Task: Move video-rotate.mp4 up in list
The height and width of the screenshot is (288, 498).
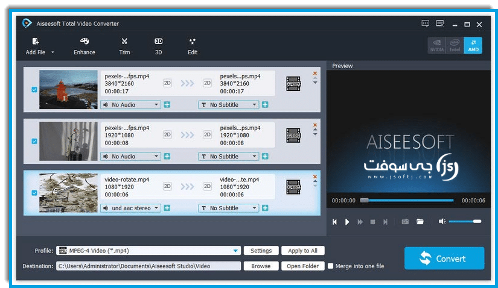Action: 315,181
